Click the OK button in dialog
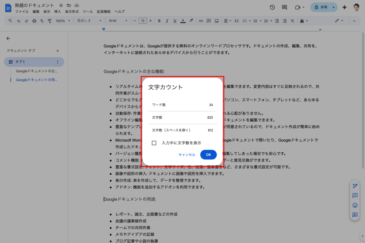Image resolution: width=365 pixels, height=243 pixels. tap(208, 155)
